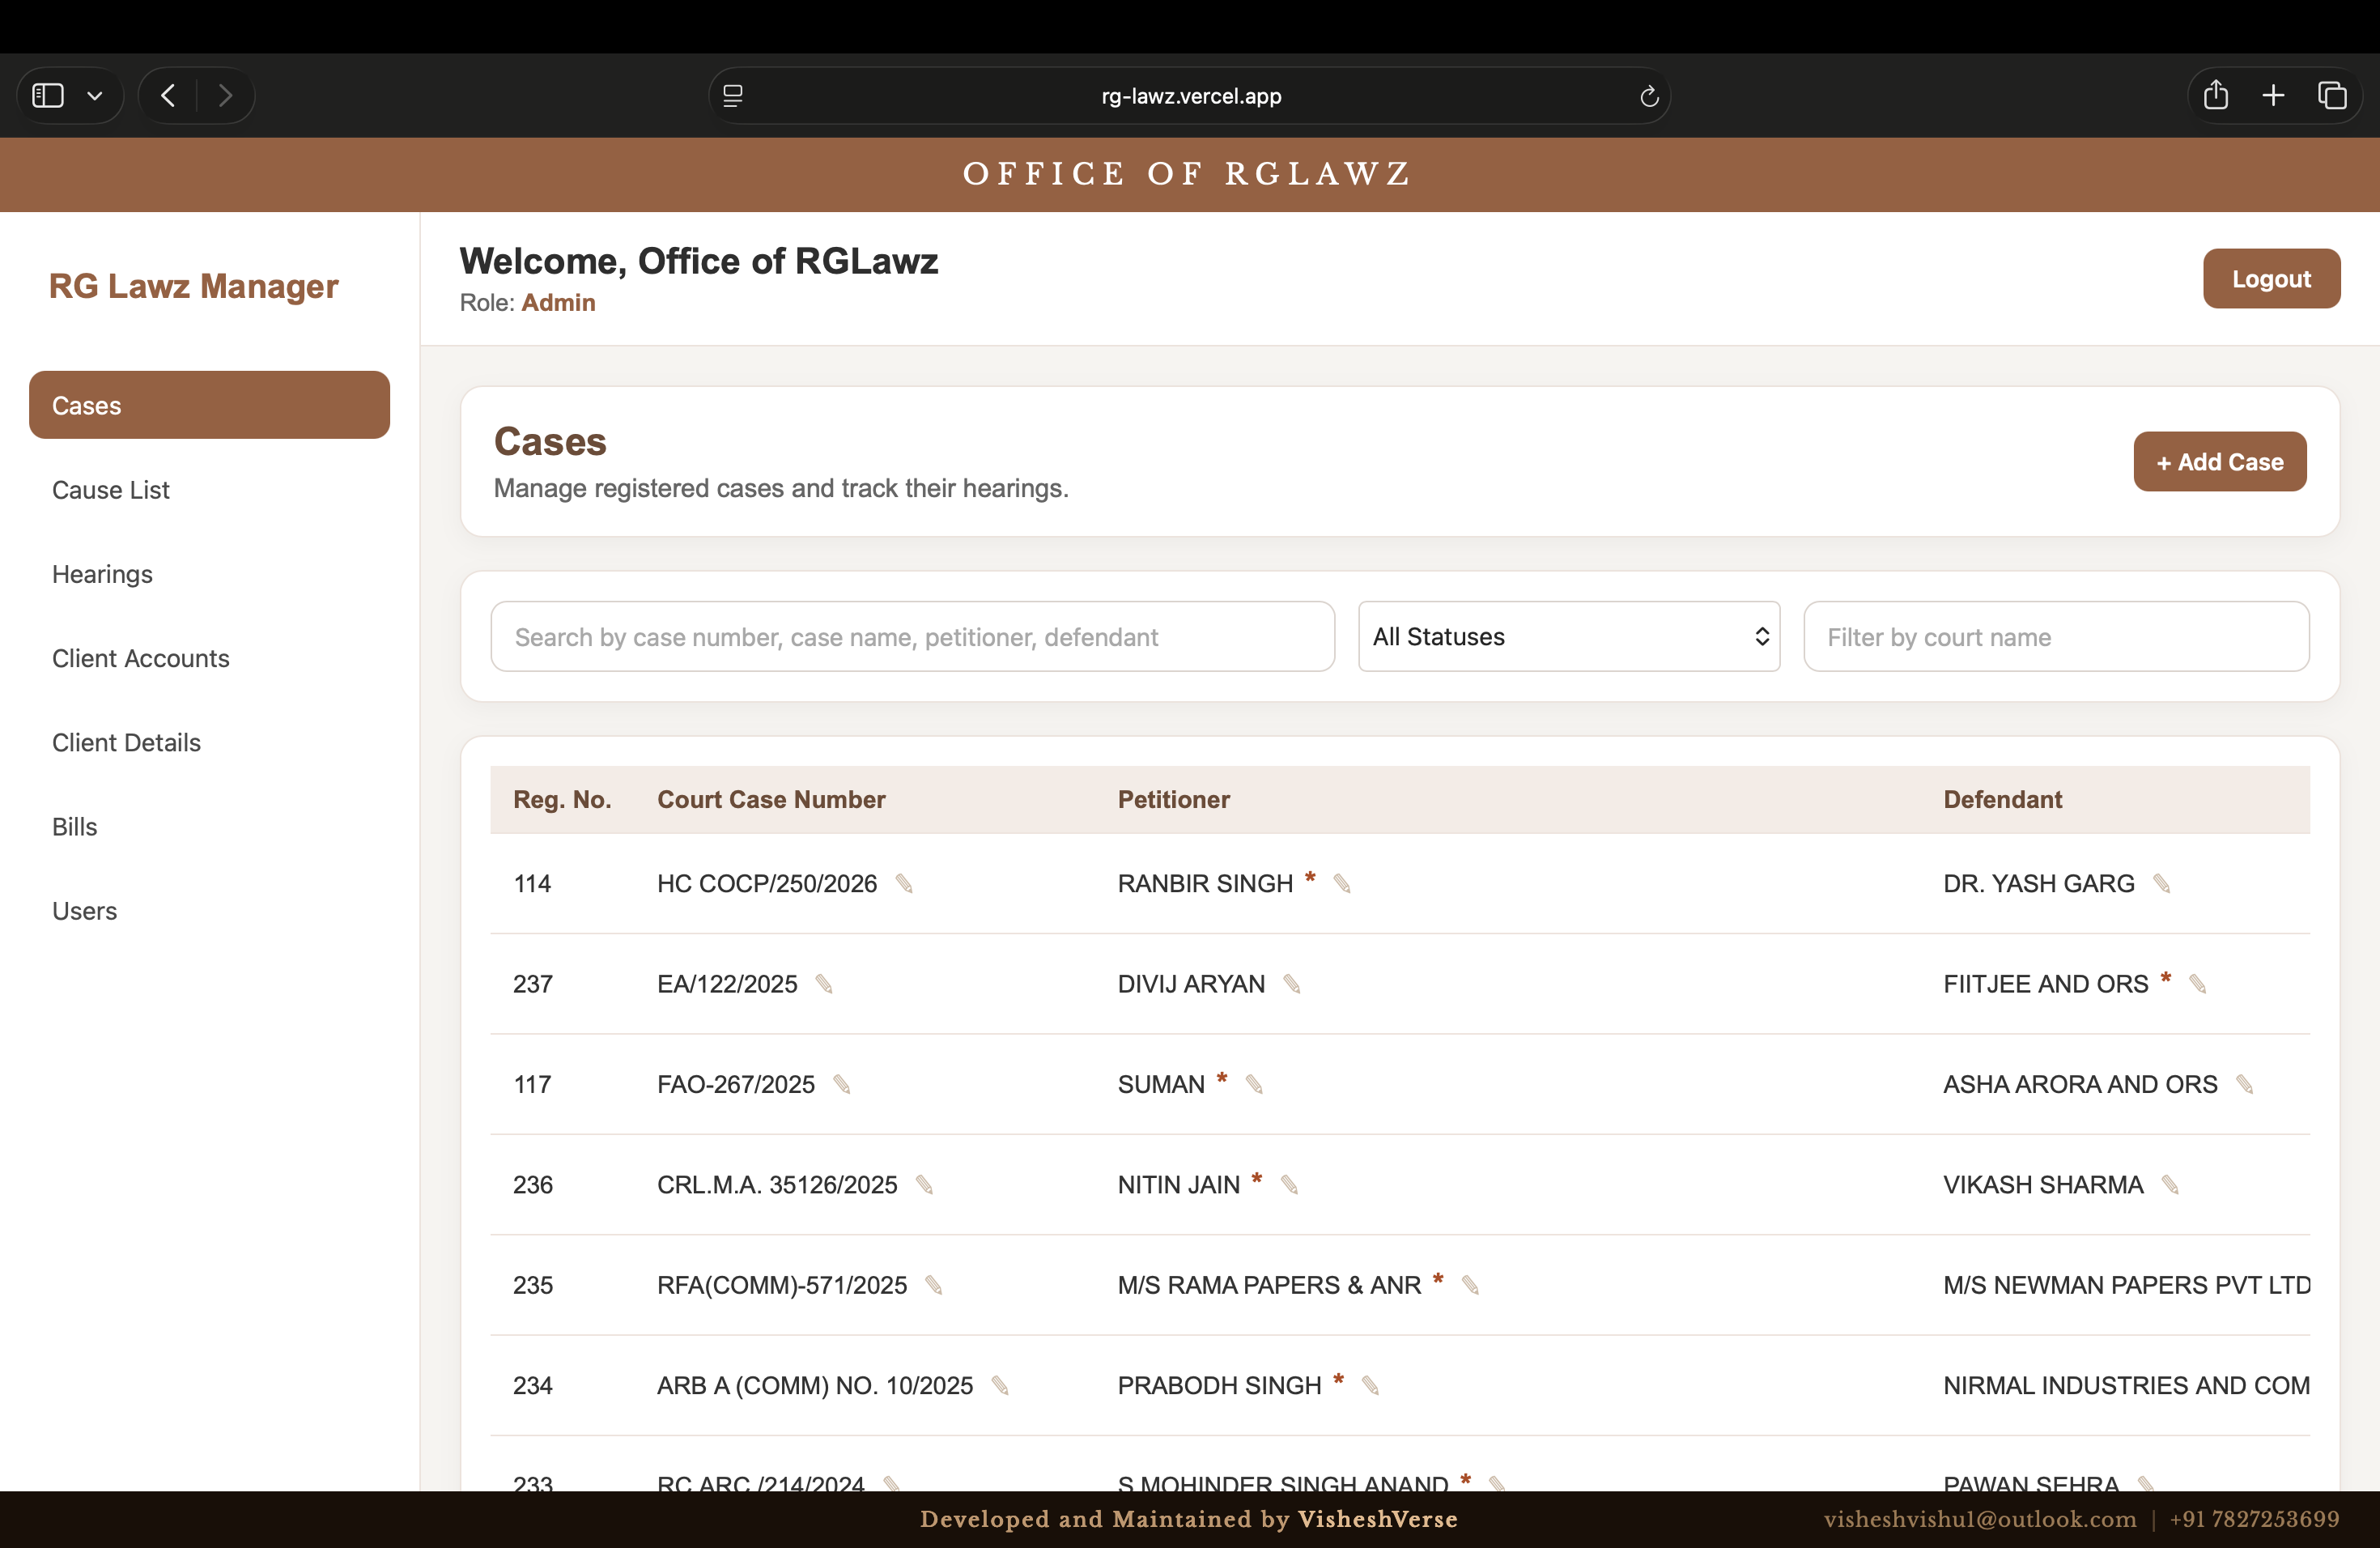Edit petitioner SUMAN pencil icon
The height and width of the screenshot is (1548, 2380).
coord(1254,1085)
